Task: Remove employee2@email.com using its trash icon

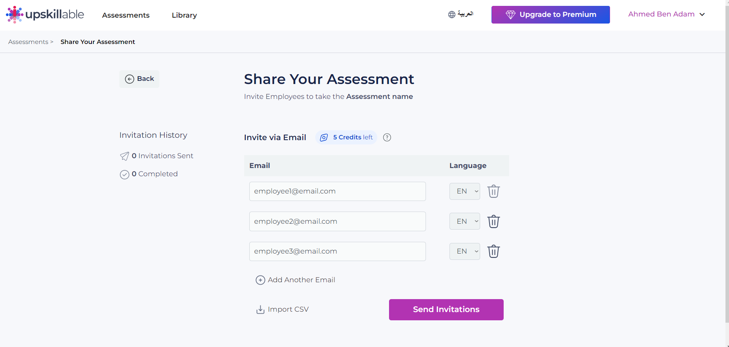Action: click(x=493, y=221)
